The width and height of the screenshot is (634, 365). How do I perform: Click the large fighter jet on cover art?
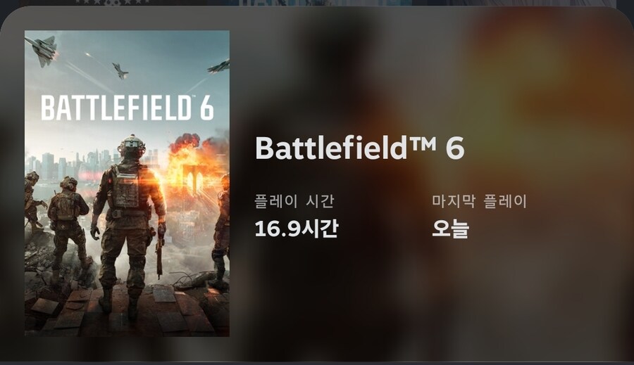coord(42,50)
